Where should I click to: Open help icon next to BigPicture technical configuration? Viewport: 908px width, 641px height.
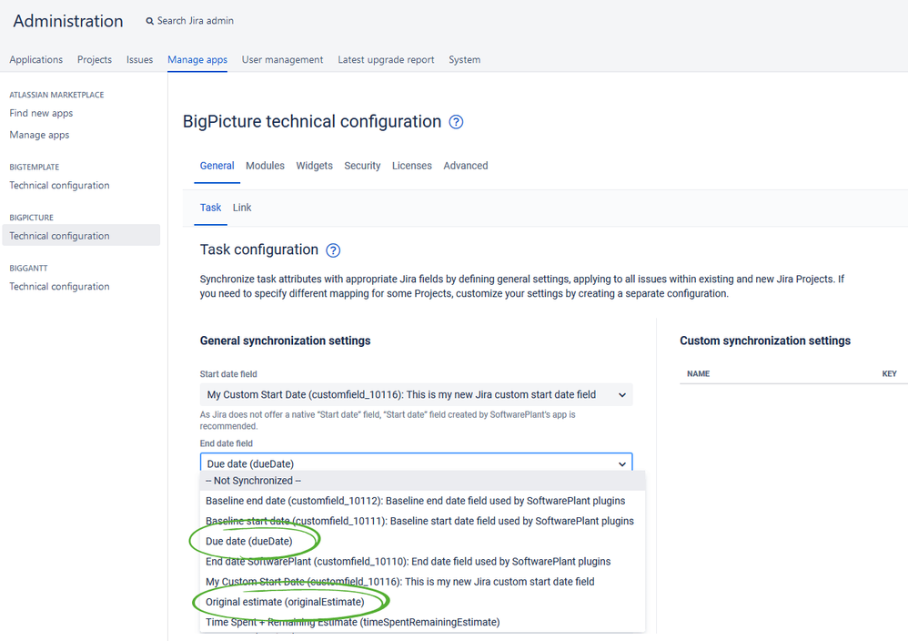457,122
